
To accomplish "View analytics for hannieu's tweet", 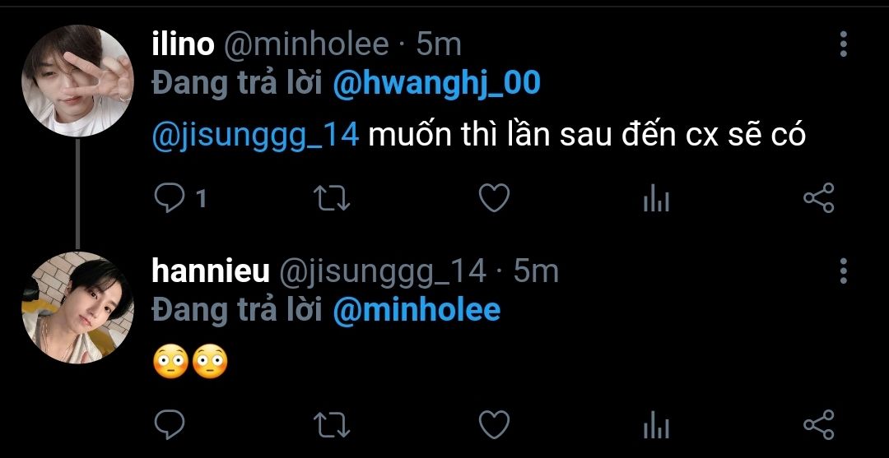I will tap(656, 424).
